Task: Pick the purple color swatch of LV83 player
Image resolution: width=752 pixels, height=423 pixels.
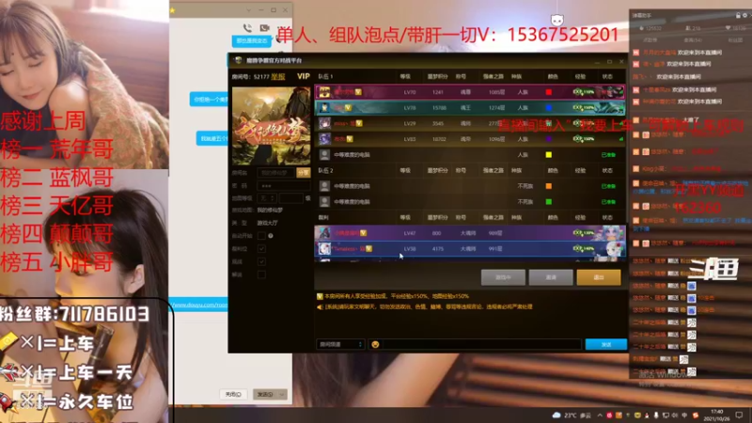Action: point(548,138)
